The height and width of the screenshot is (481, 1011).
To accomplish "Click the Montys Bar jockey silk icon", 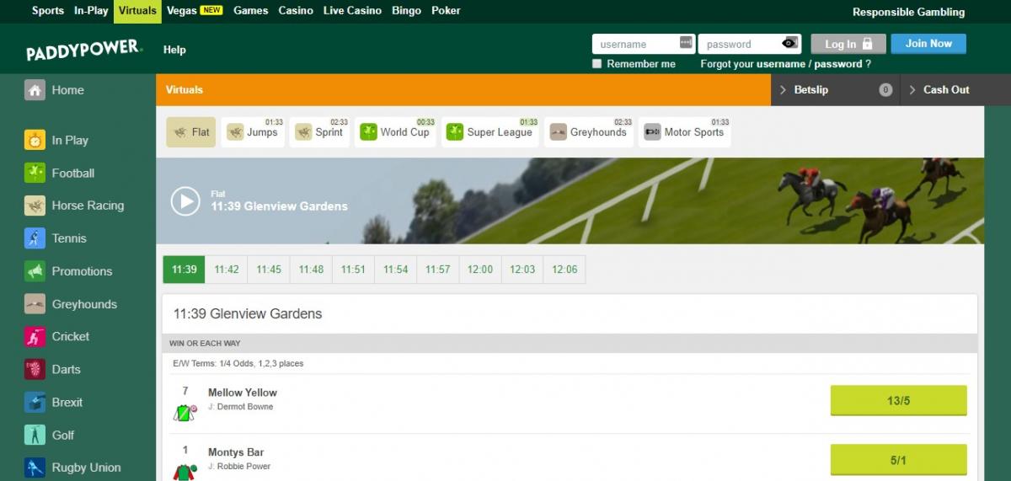I will pyautogui.click(x=185, y=472).
